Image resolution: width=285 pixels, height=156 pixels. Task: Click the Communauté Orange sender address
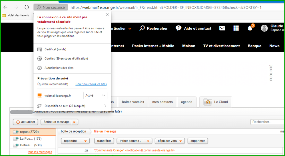point(134,150)
